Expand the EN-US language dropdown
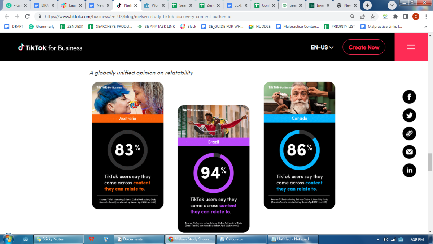 (322, 47)
